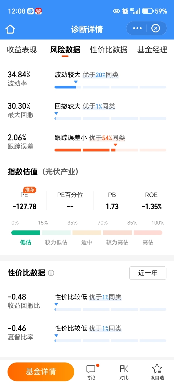
Task: Tap the 推荐 badge above PE
Action: point(30,190)
